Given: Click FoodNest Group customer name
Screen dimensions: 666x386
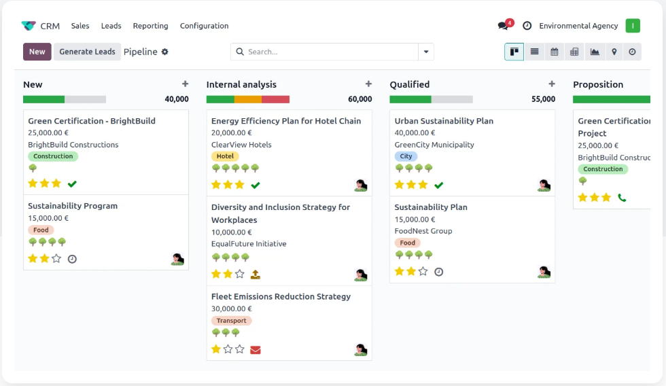Looking at the screenshot, I should click(423, 231).
